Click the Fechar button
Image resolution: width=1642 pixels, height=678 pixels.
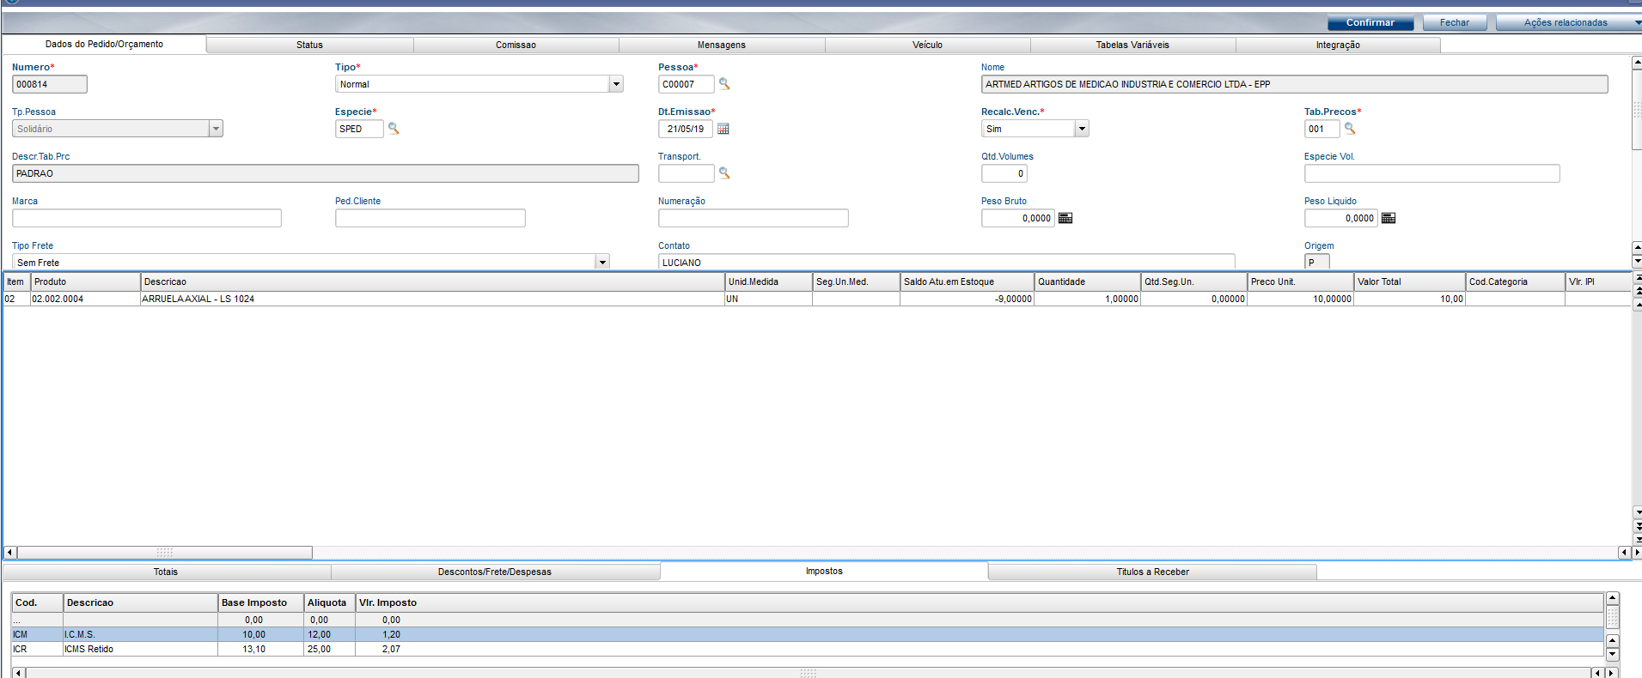[x=1455, y=22]
